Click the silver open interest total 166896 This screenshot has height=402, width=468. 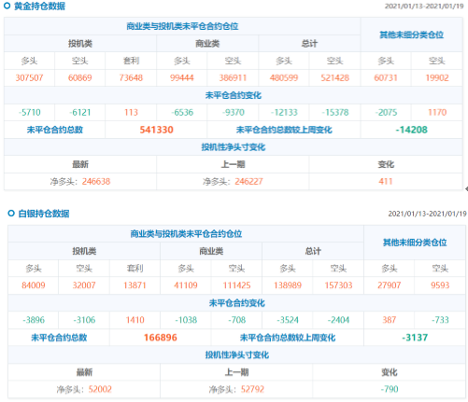click(161, 338)
